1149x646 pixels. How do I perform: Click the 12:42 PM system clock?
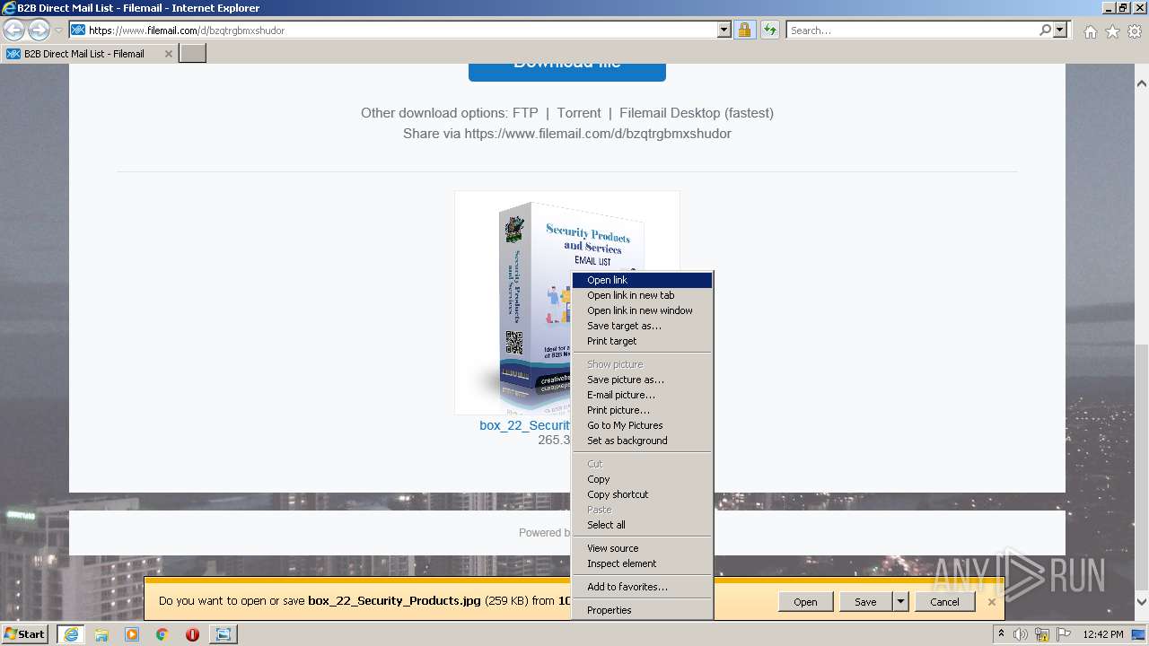click(1103, 634)
